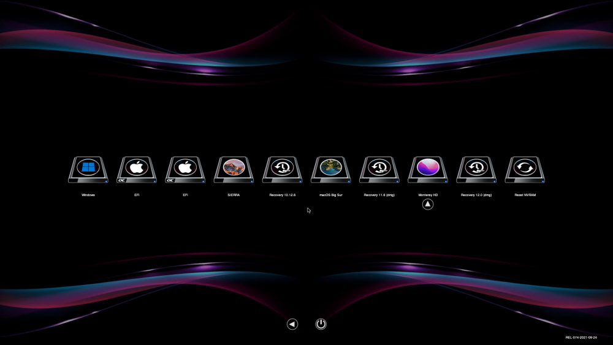
Task: Boot the SIERRA drive icon
Action: click(234, 170)
